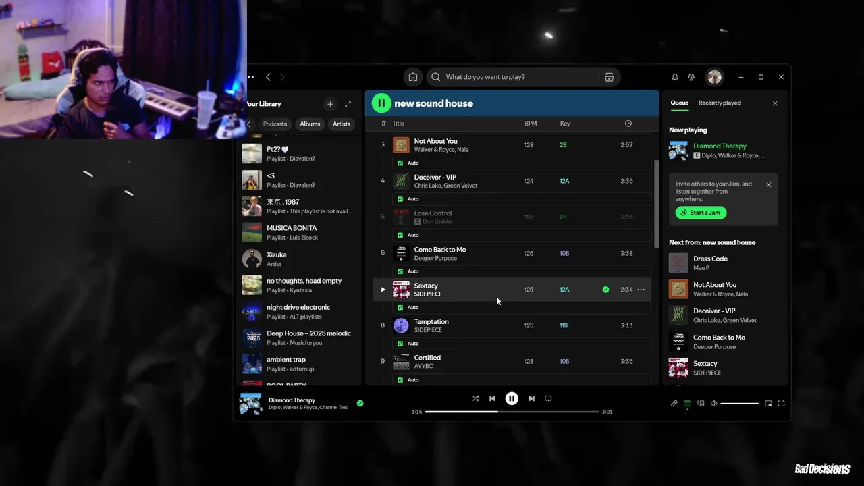The height and width of the screenshot is (486, 864).
Task: Open Connect to a device icon
Action: point(701,404)
